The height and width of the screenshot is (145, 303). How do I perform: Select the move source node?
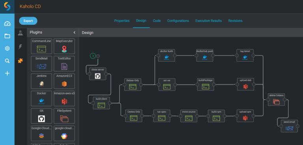(x=189, y=116)
